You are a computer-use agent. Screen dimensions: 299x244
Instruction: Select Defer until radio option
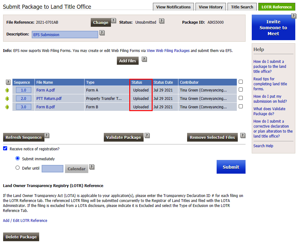click(x=17, y=168)
